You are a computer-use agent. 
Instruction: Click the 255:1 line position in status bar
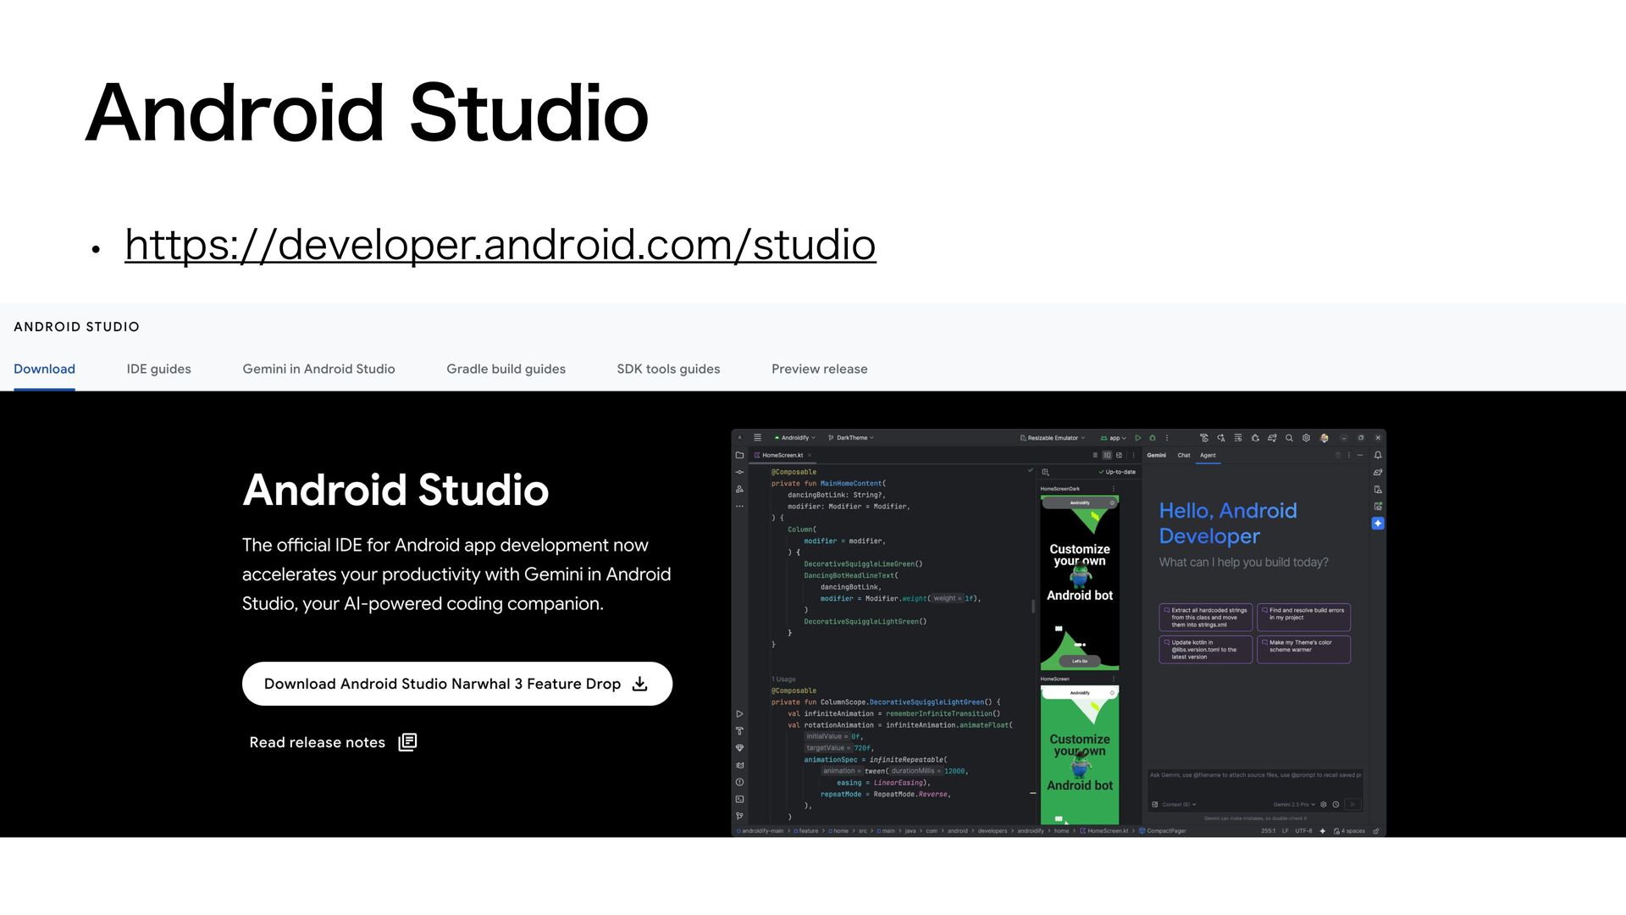coord(1269,831)
